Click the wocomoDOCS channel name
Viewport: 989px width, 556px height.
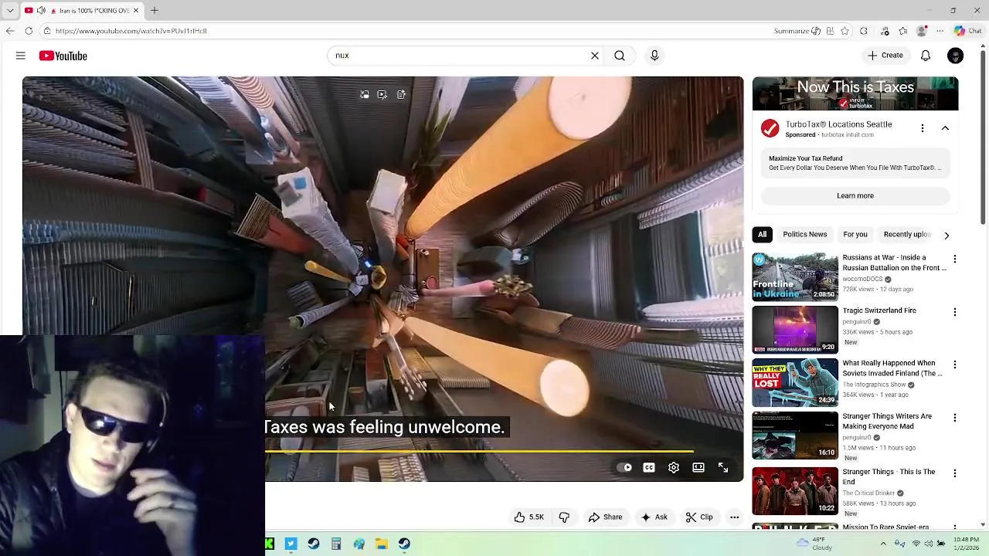(x=862, y=279)
